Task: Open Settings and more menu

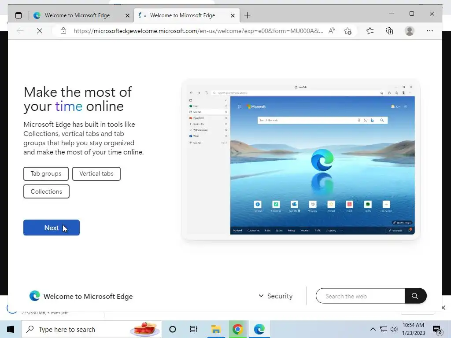Action: [x=430, y=31]
